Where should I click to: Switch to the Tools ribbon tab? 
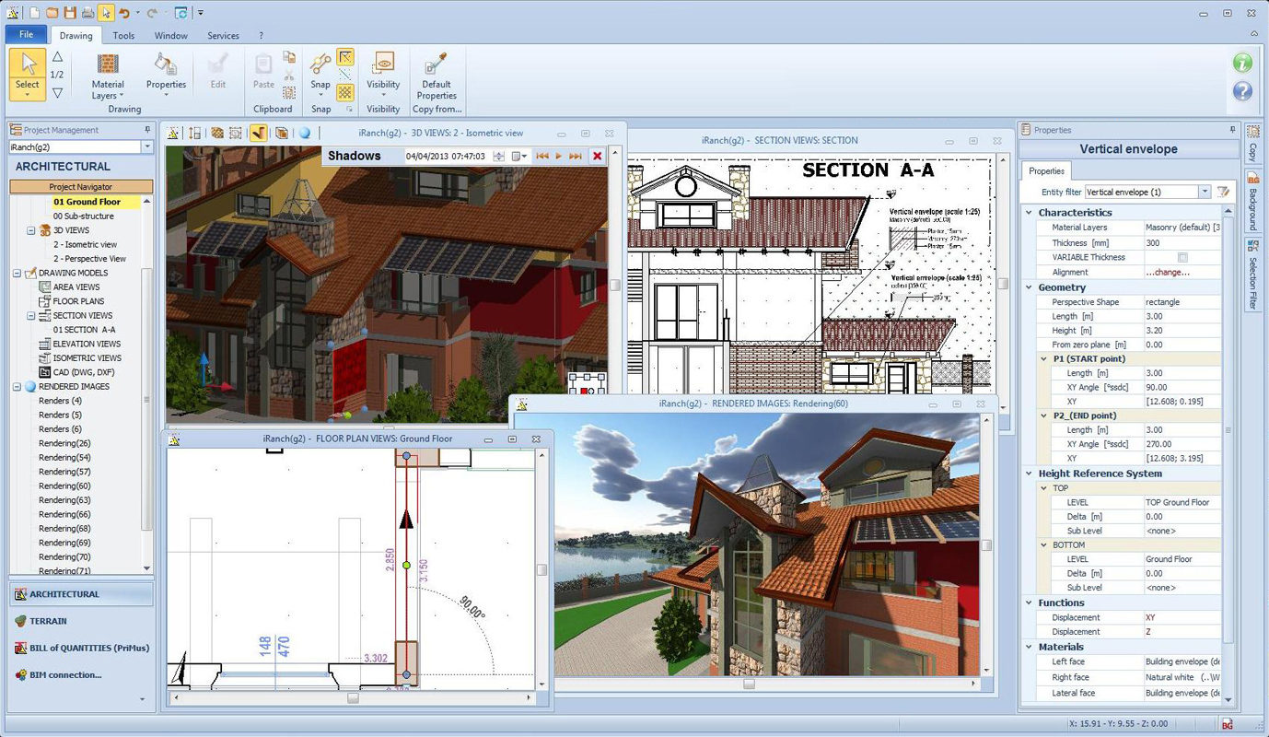coord(123,36)
